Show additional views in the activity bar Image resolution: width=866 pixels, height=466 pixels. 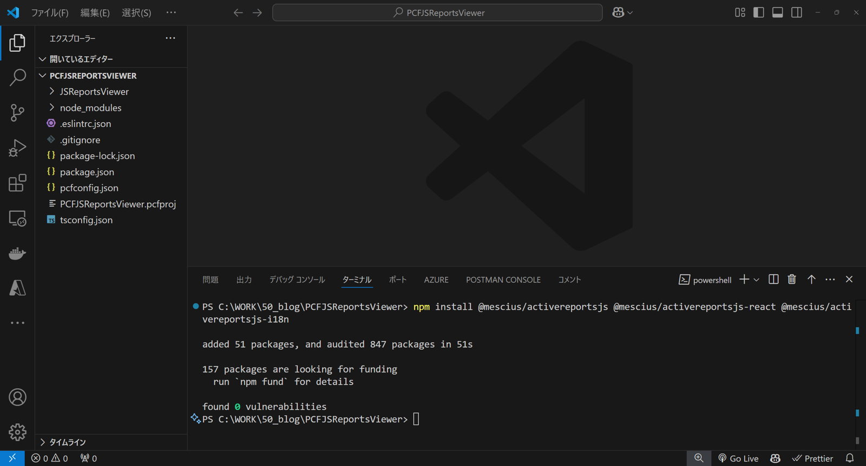click(17, 323)
